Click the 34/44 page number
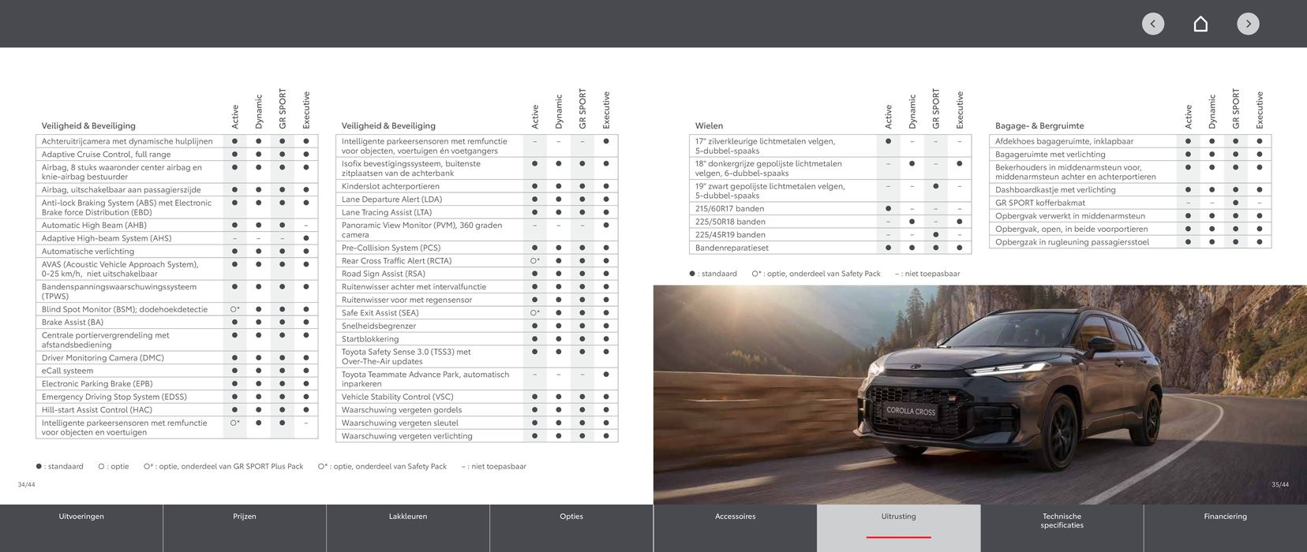Viewport: 1307px width, 552px height. [x=26, y=484]
